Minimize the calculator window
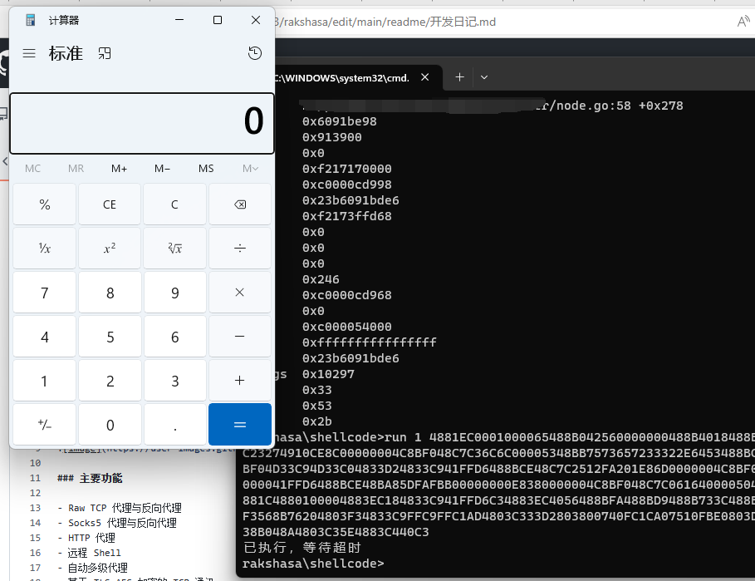Image resolution: width=755 pixels, height=581 pixels. click(x=179, y=20)
